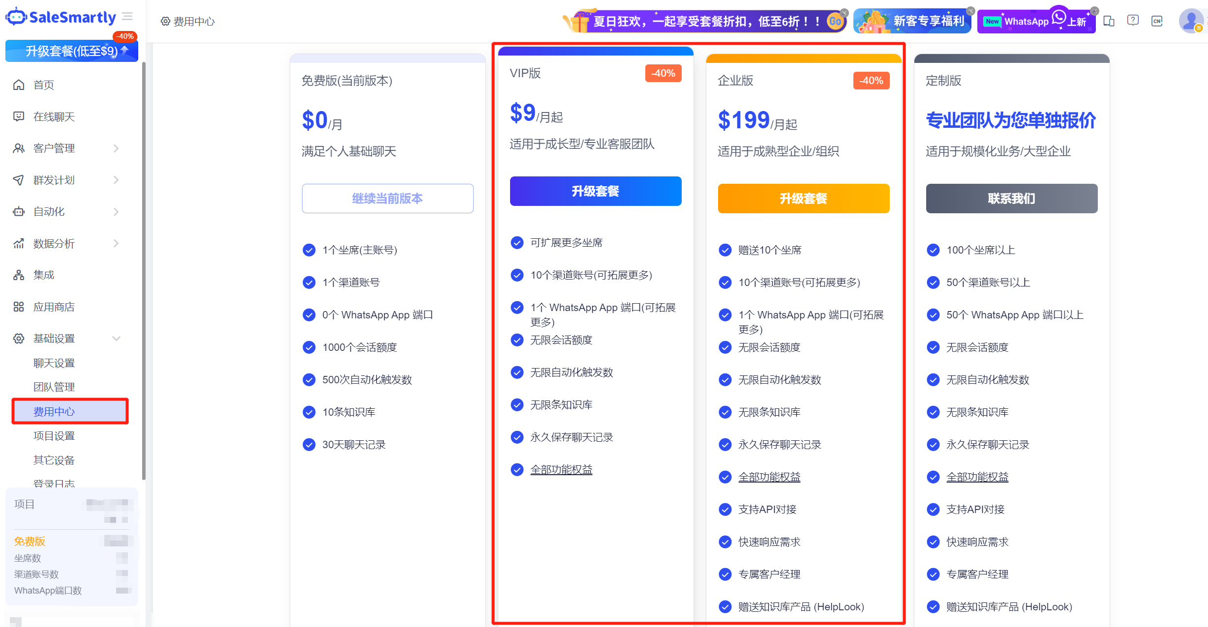This screenshot has width=1208, height=627.
Task: Expand the 群发计划 menu arrow
Action: (x=116, y=180)
